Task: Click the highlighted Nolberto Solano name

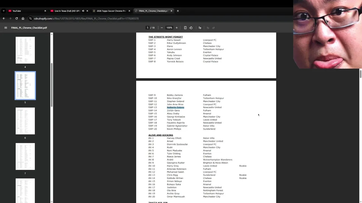Action: (x=175, y=107)
